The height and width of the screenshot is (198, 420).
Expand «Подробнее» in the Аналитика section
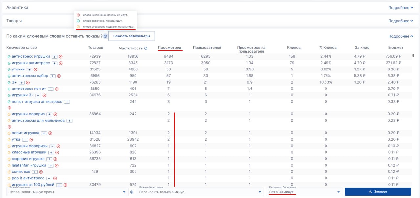(x=401, y=8)
